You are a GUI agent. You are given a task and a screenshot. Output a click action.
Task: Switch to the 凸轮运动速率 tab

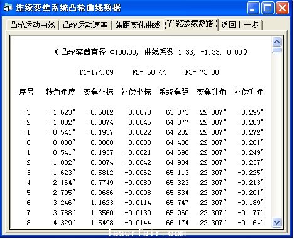coord(85,25)
